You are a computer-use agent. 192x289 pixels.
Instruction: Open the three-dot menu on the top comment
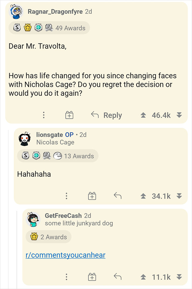[x=44, y=115]
